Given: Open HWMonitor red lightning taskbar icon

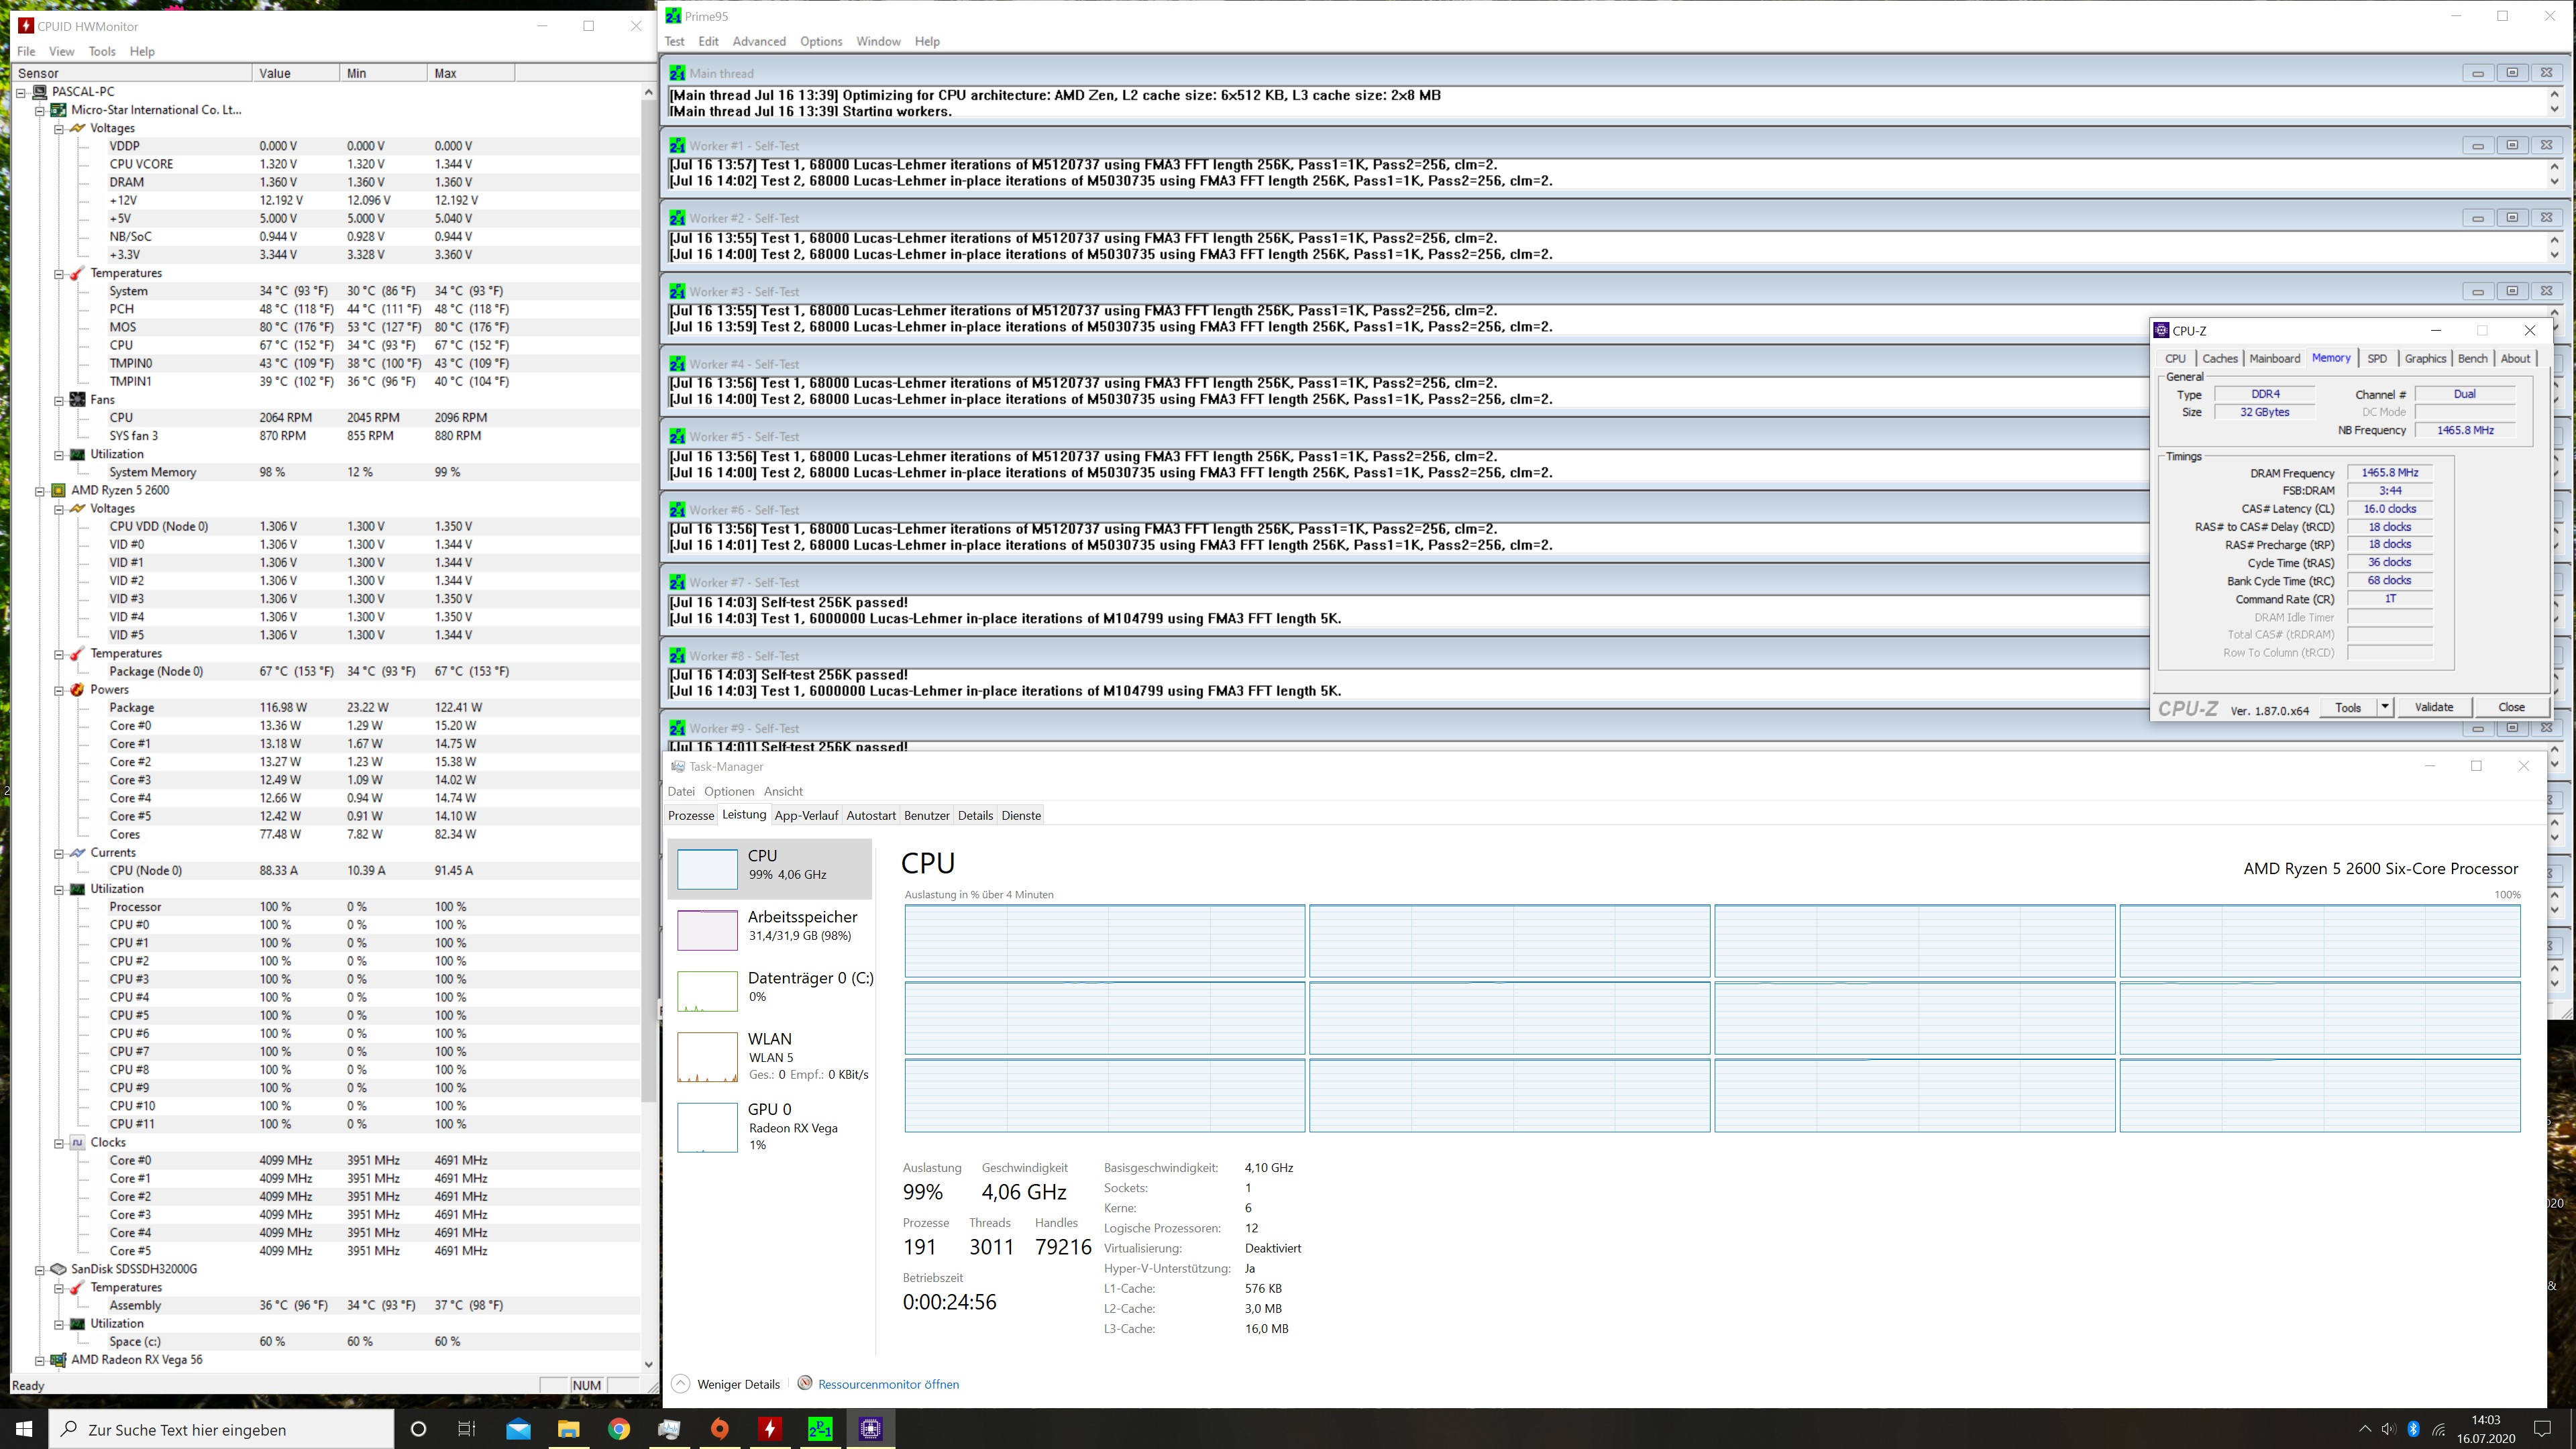Looking at the screenshot, I should click(769, 1429).
